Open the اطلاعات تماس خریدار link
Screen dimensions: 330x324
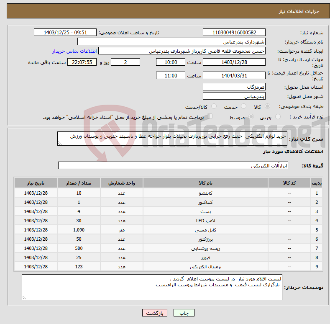74,51
